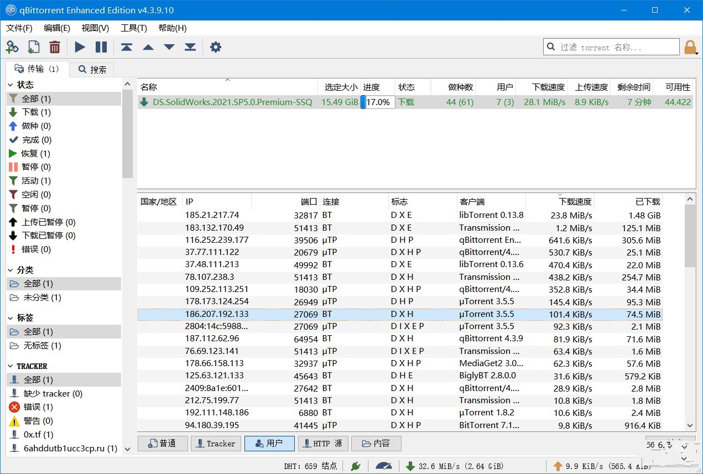Screen dimensions: 703x474
Task: Open the 内容 tab
Action: pyautogui.click(x=376, y=444)
